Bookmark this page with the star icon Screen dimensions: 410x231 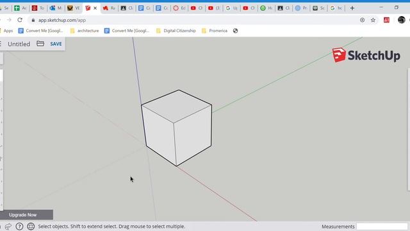373,20
